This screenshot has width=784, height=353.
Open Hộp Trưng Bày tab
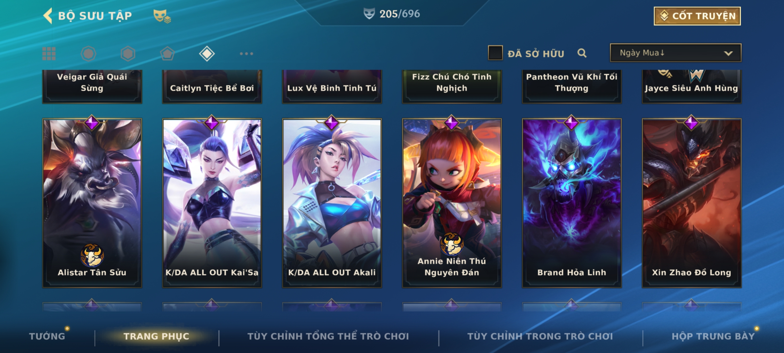[713, 336]
